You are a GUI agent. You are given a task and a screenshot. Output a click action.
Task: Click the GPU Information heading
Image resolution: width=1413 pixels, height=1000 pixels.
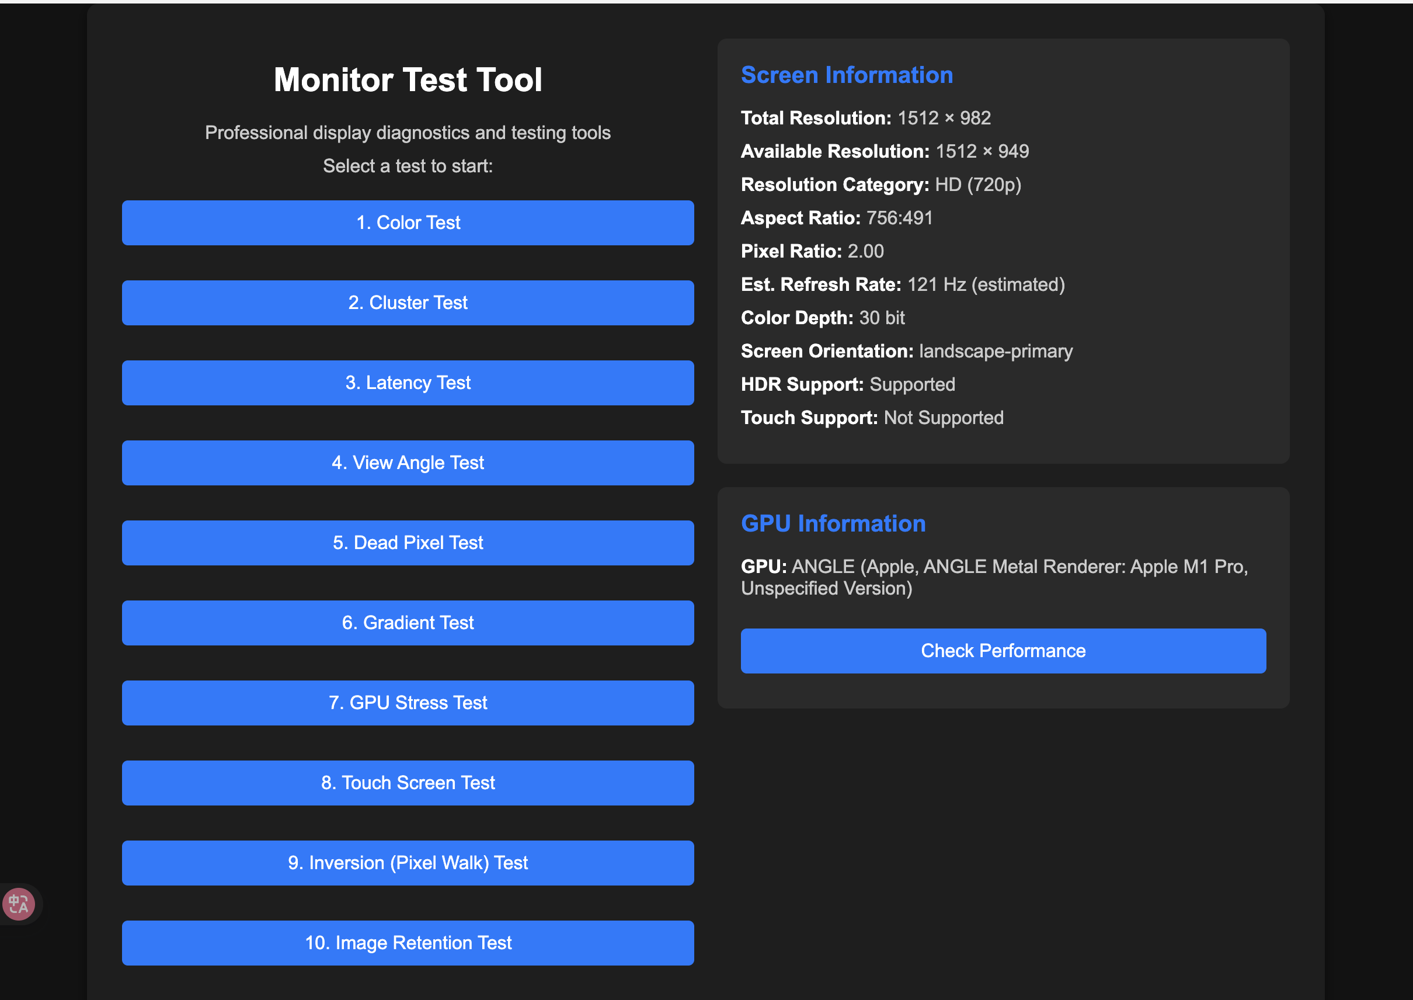point(833,523)
